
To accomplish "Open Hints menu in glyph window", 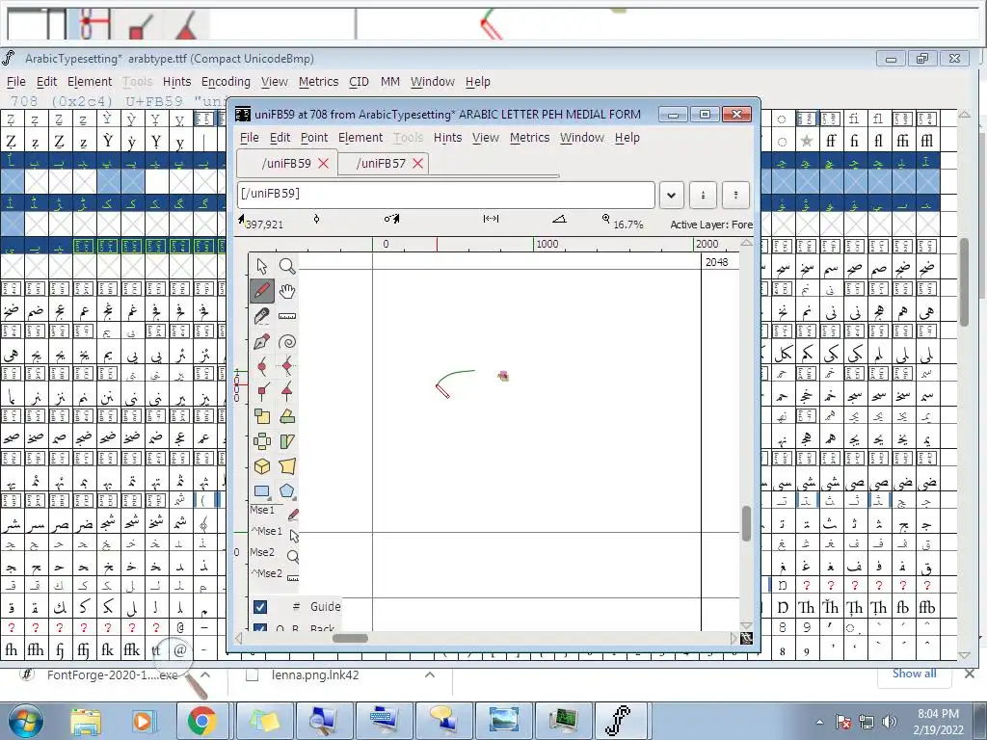I will (x=447, y=138).
